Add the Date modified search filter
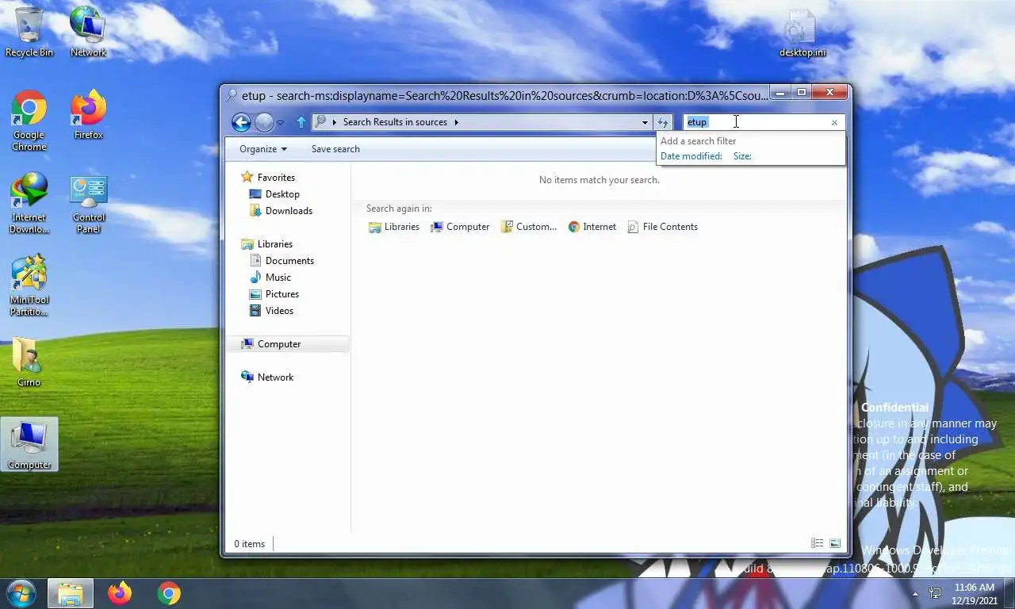Screen dimensions: 1015x609 691,156
